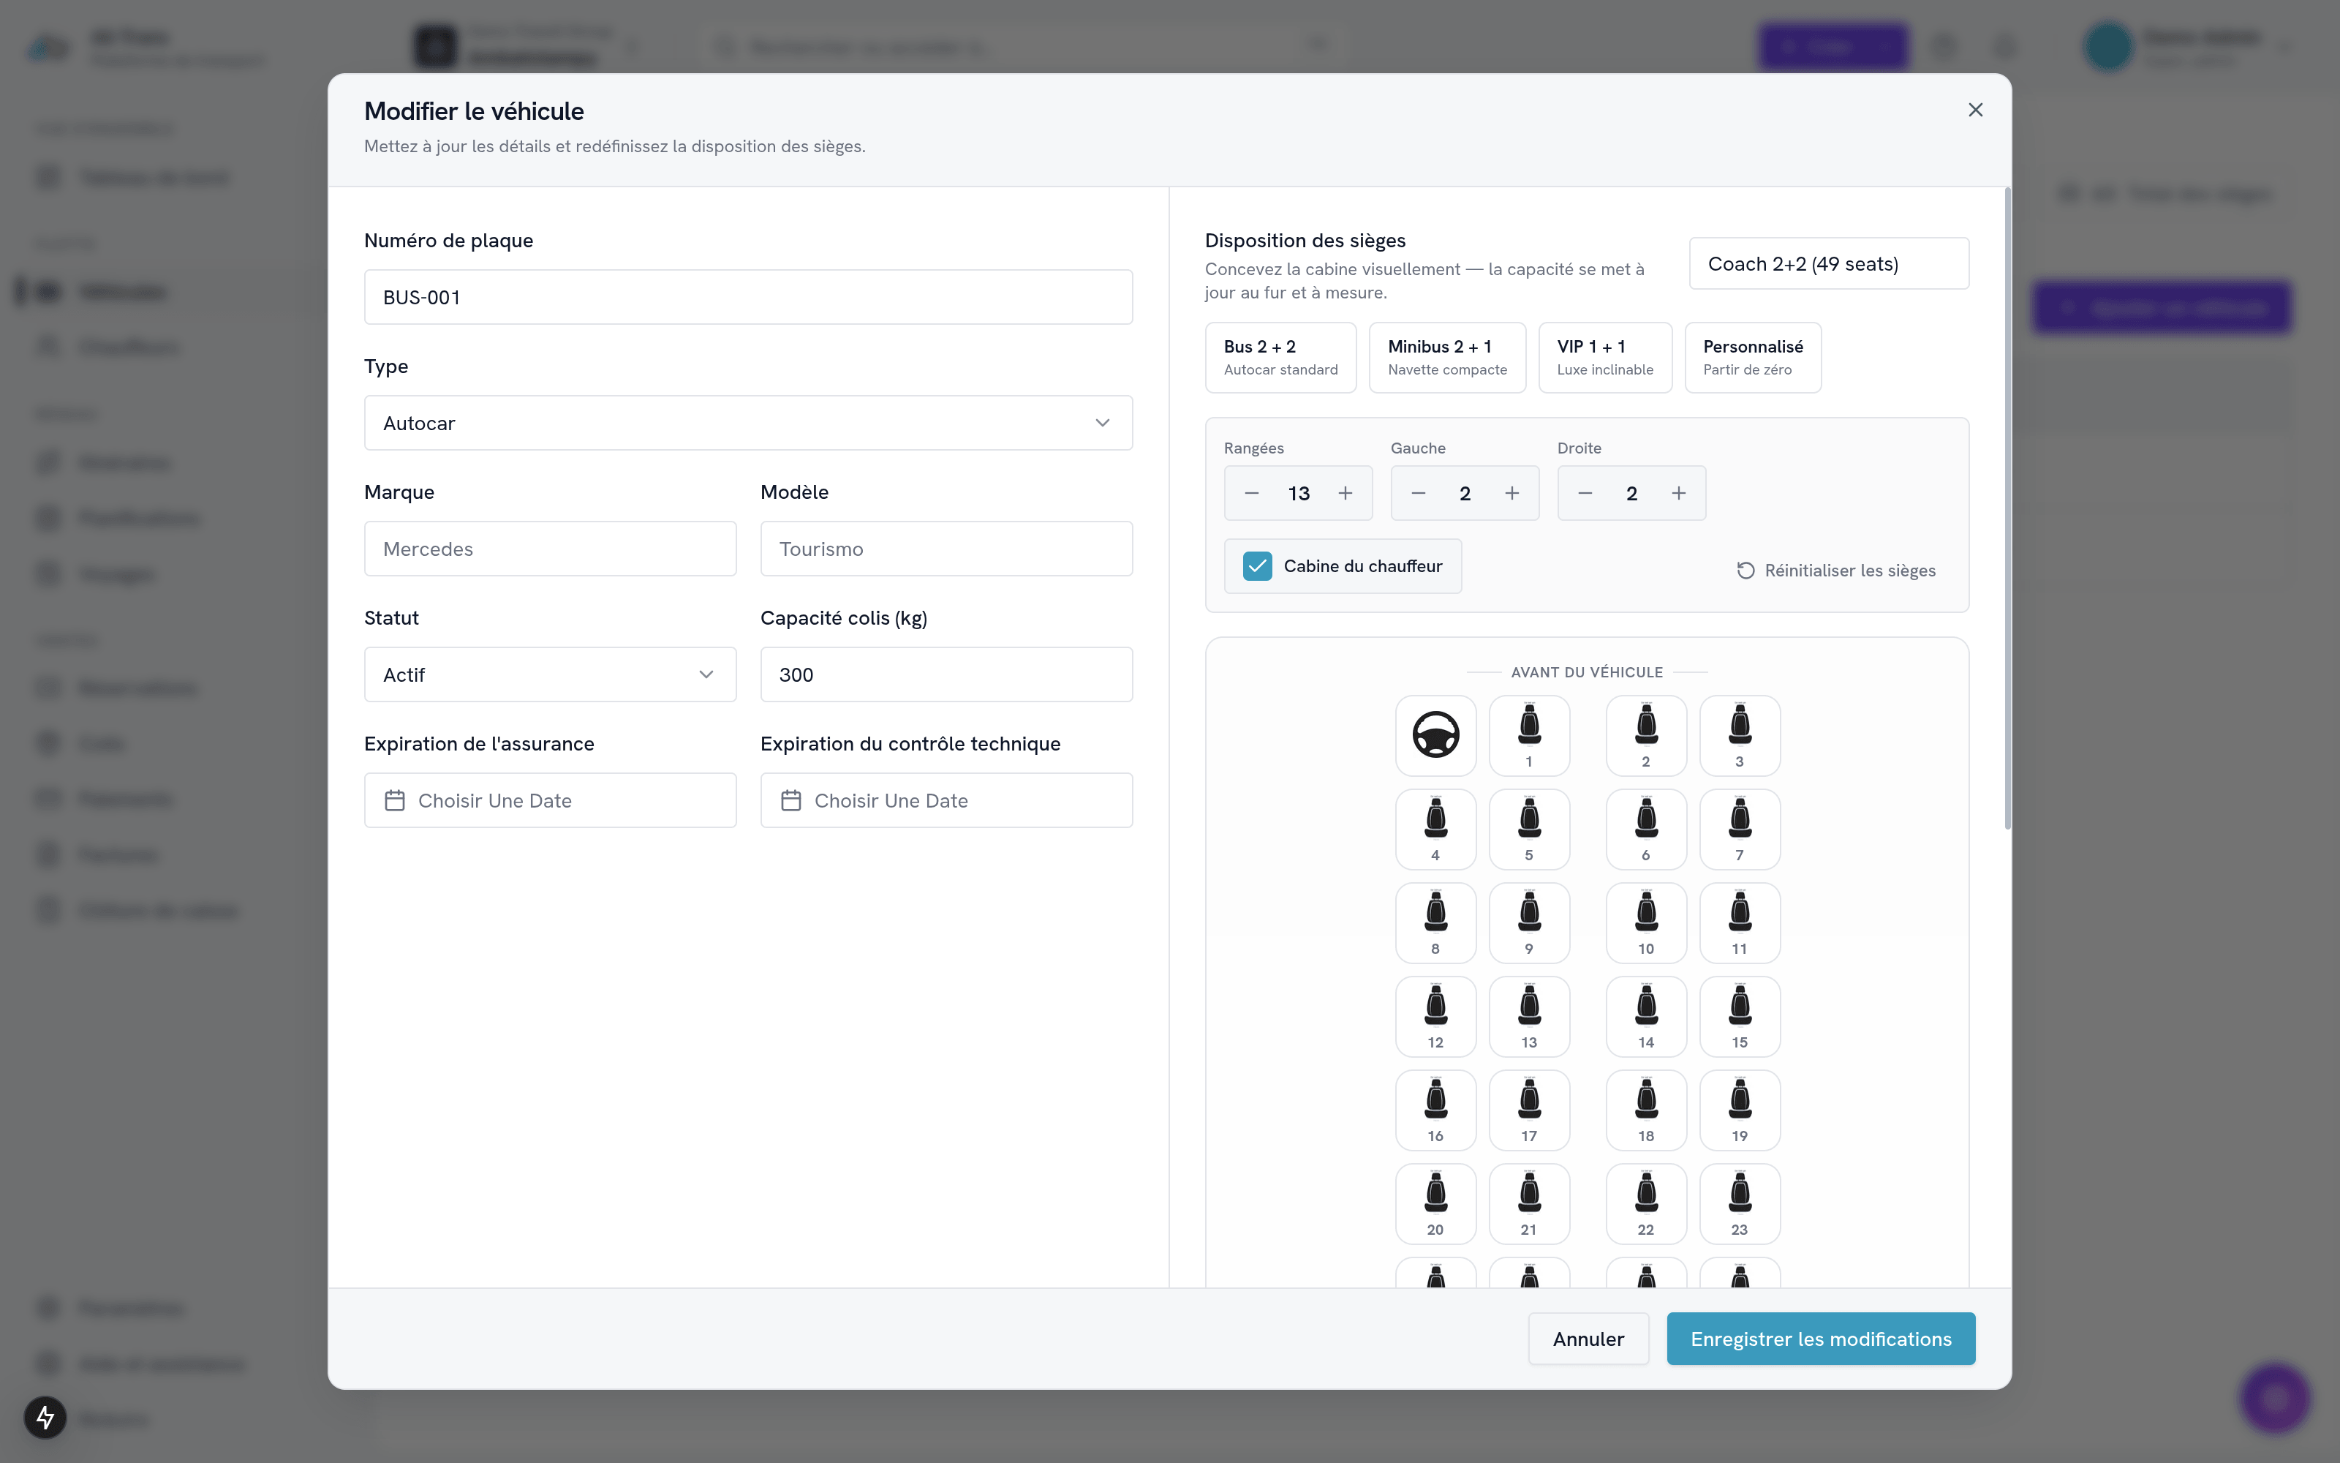Close the Modifier le véhicule dialog
Image resolution: width=2340 pixels, height=1463 pixels.
(1975, 110)
